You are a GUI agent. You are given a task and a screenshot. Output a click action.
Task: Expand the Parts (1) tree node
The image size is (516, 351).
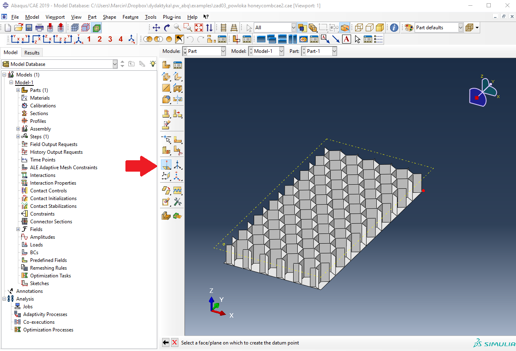[x=18, y=90]
